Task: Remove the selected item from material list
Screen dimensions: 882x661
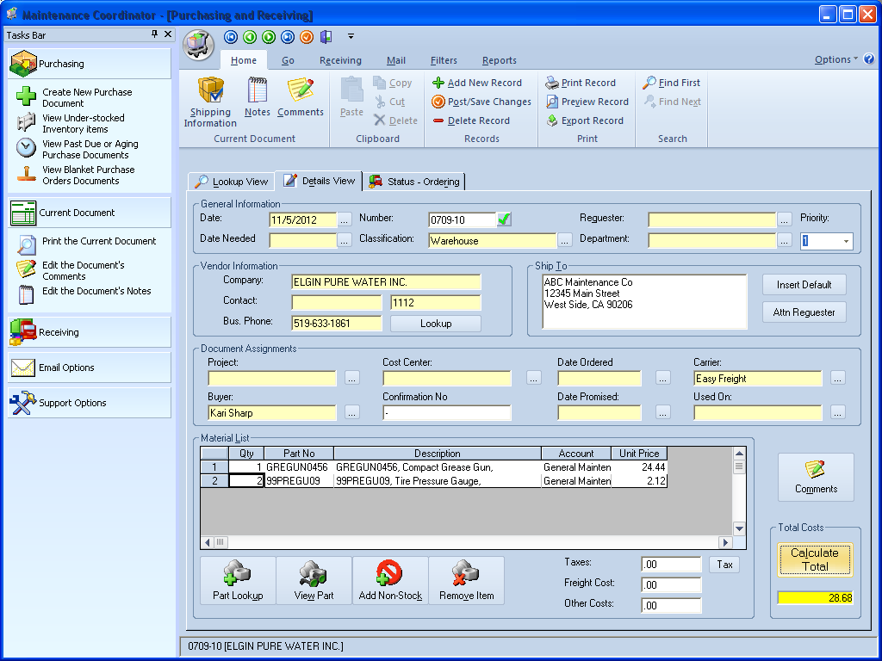Action: point(465,579)
